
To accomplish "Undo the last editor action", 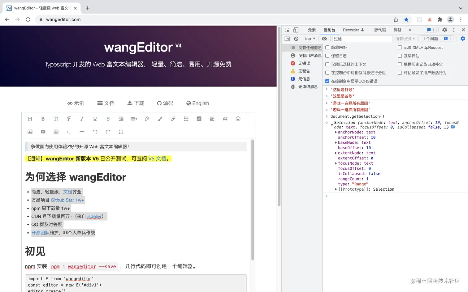I will [95, 132].
